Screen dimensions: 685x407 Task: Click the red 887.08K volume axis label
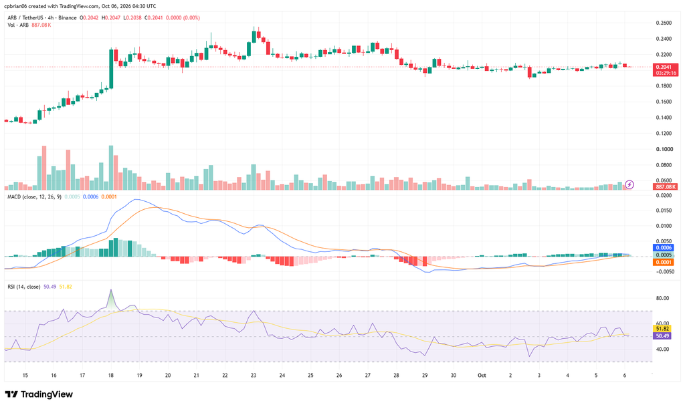pyautogui.click(x=666, y=186)
